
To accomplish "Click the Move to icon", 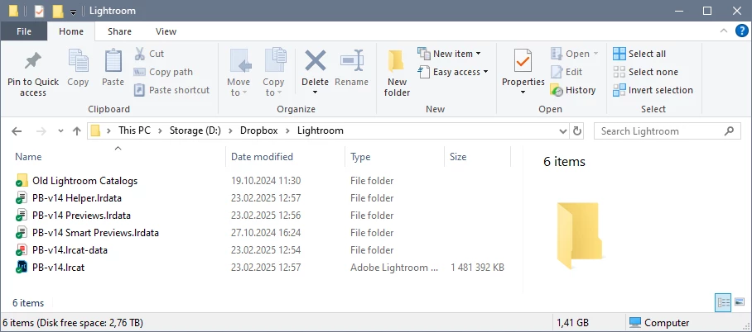I will (241, 61).
